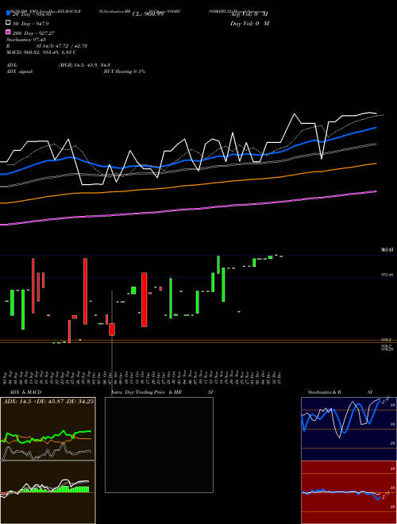
Task: Open the ADX indicator chart panel
Action: [x=48, y=429]
